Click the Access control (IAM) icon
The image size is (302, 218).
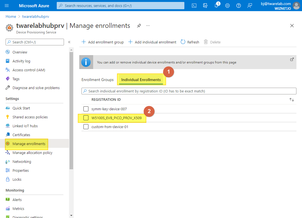click(8, 70)
